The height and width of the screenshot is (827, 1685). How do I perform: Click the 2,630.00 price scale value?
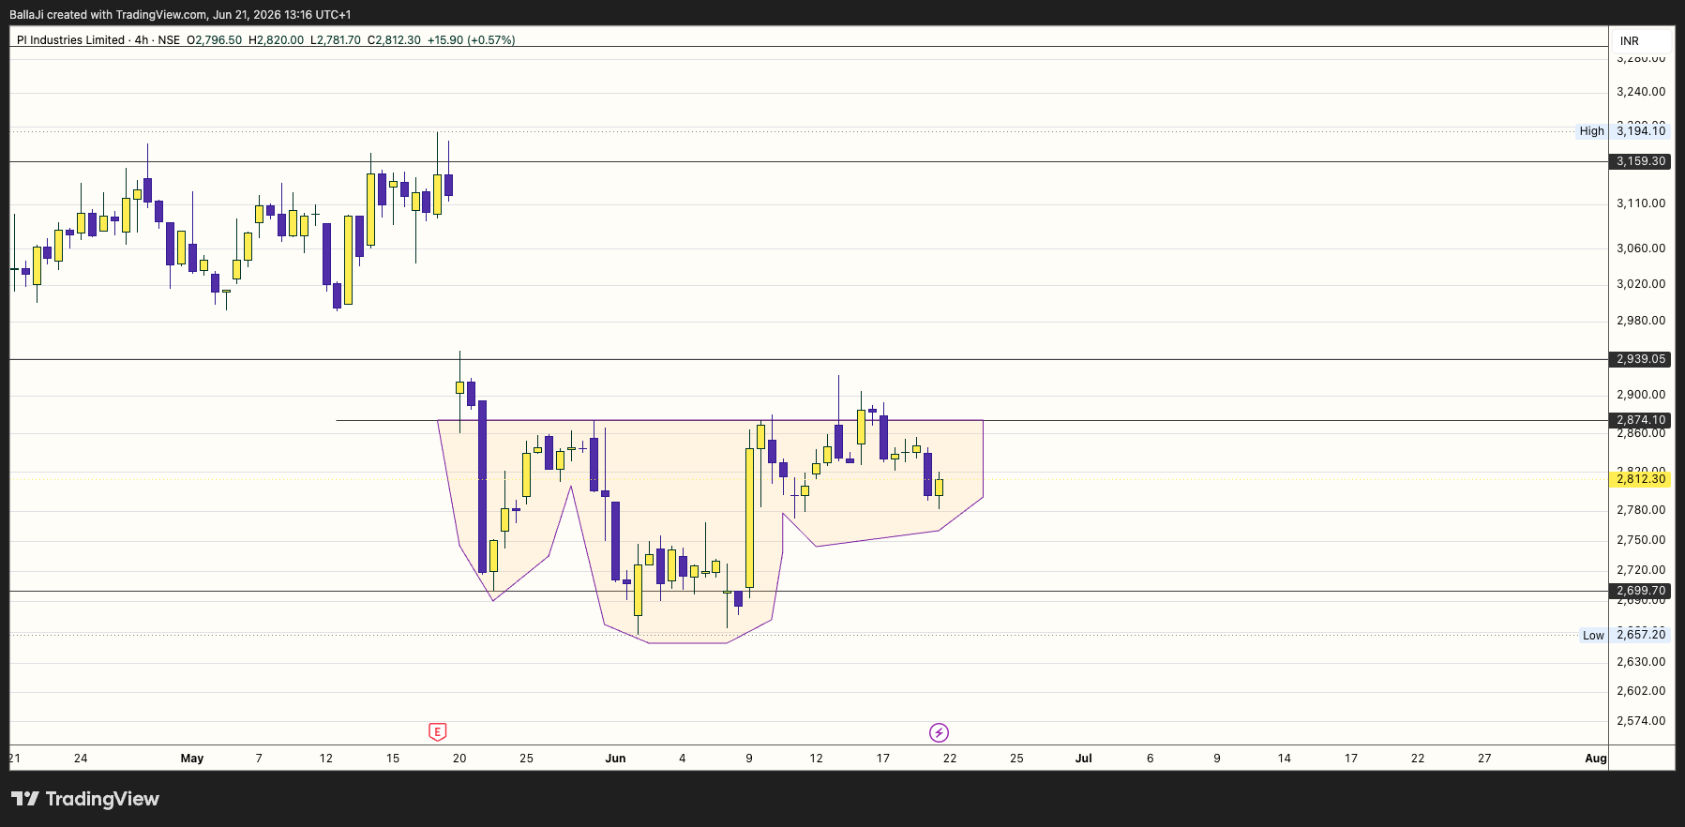pos(1641,662)
